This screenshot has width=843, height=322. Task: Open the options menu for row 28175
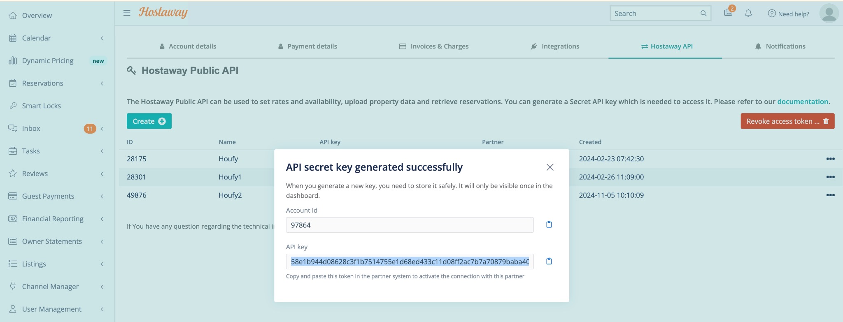pos(830,159)
